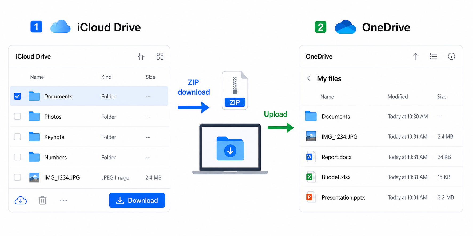Go back using the chevron beside My files
The image size is (473, 236).
point(308,78)
